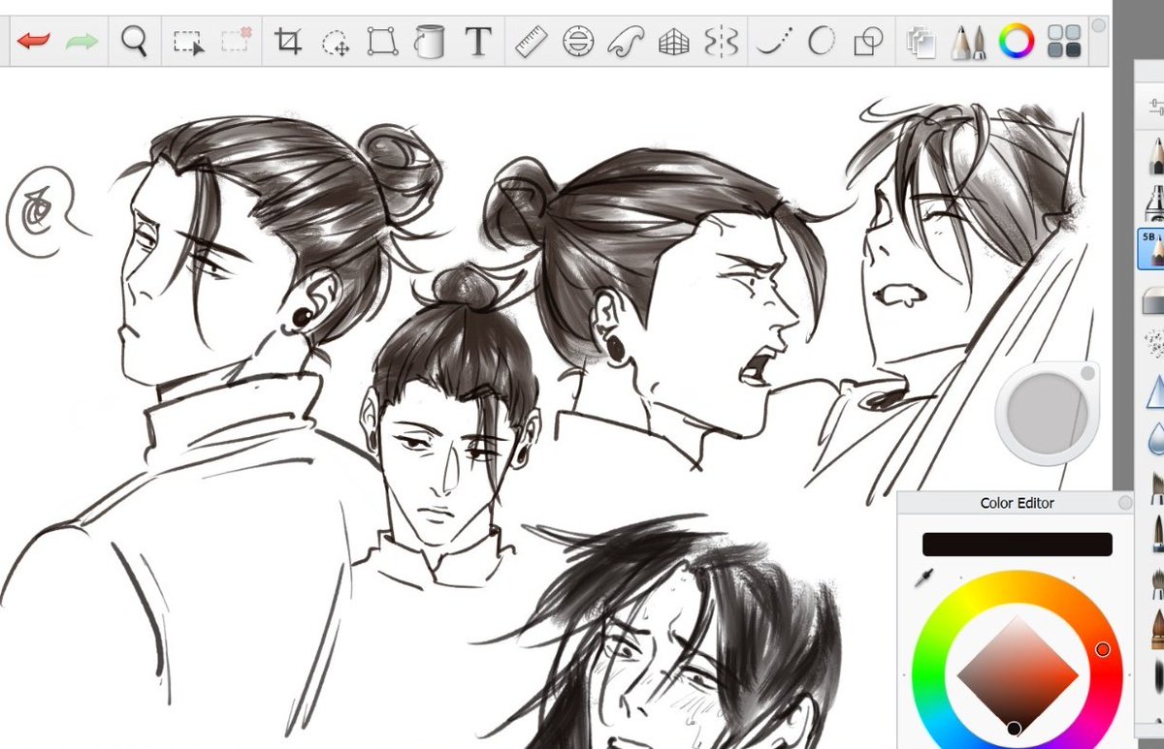Viewport: 1164px width, 749px height.
Task: Choose the first pencil brush in palette
Action: point(1155,157)
